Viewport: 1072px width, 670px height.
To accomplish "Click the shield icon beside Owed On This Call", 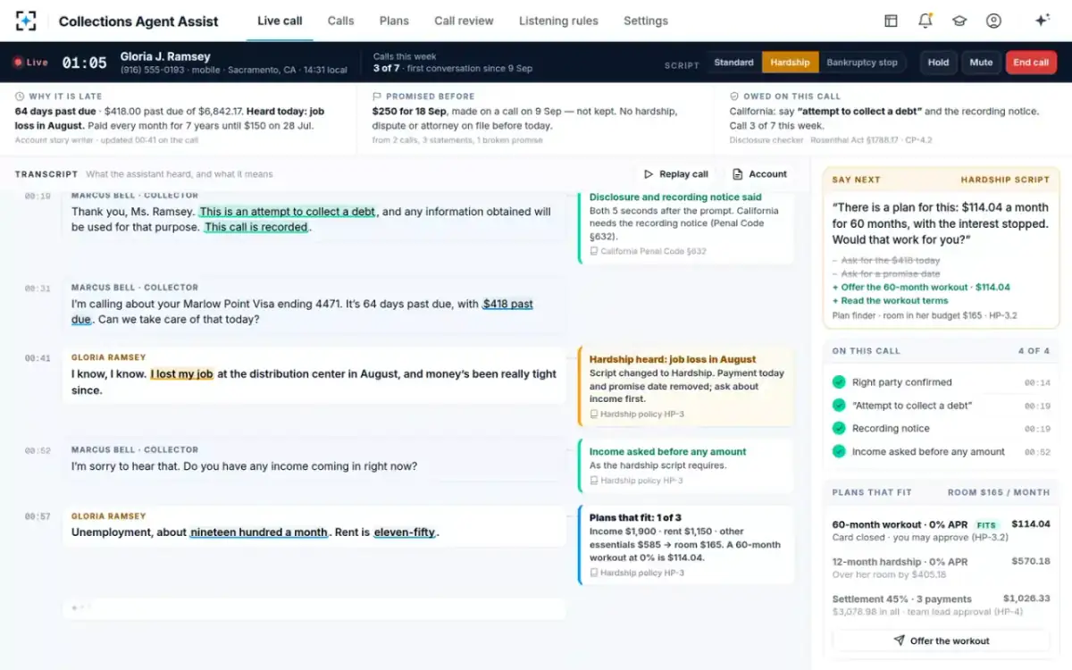I will pyautogui.click(x=734, y=96).
